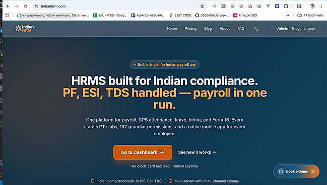Click the Go to Dashboard button
The width and height of the screenshot is (327, 185).
143,152
